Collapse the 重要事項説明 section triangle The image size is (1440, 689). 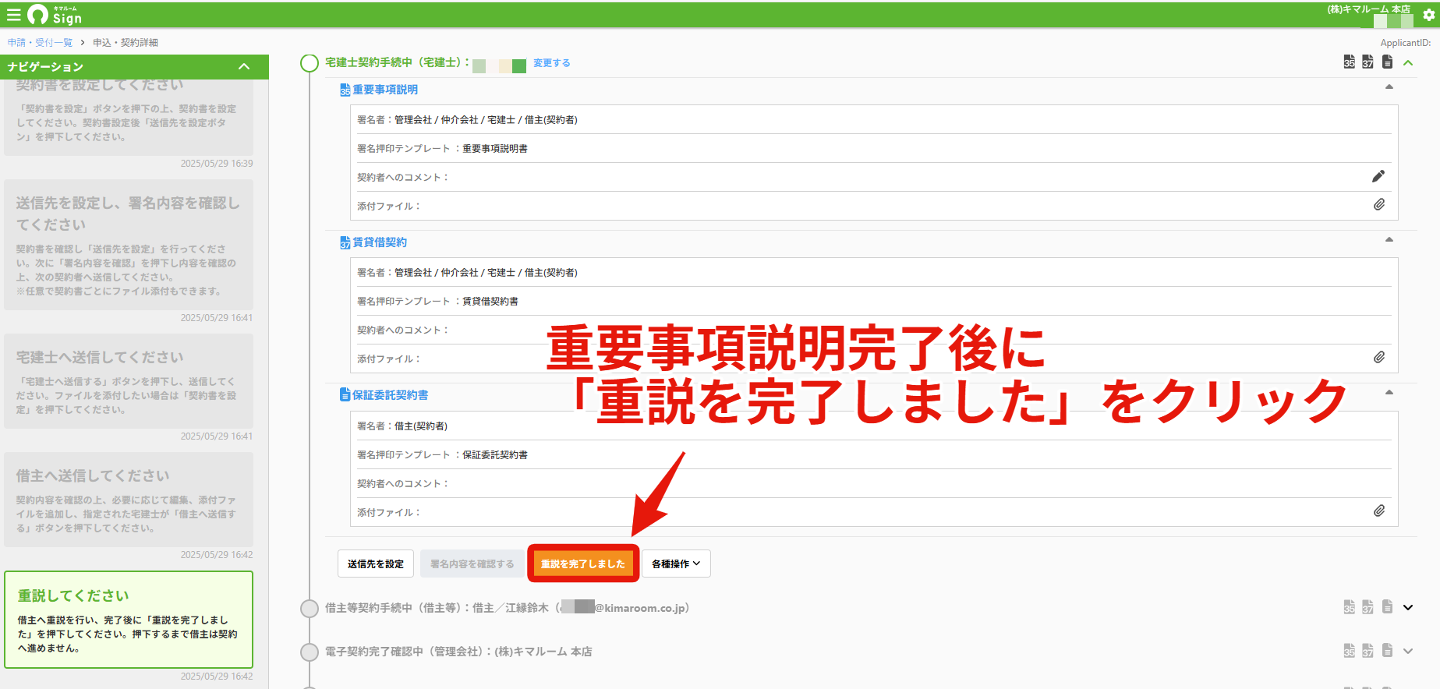pos(1389,87)
